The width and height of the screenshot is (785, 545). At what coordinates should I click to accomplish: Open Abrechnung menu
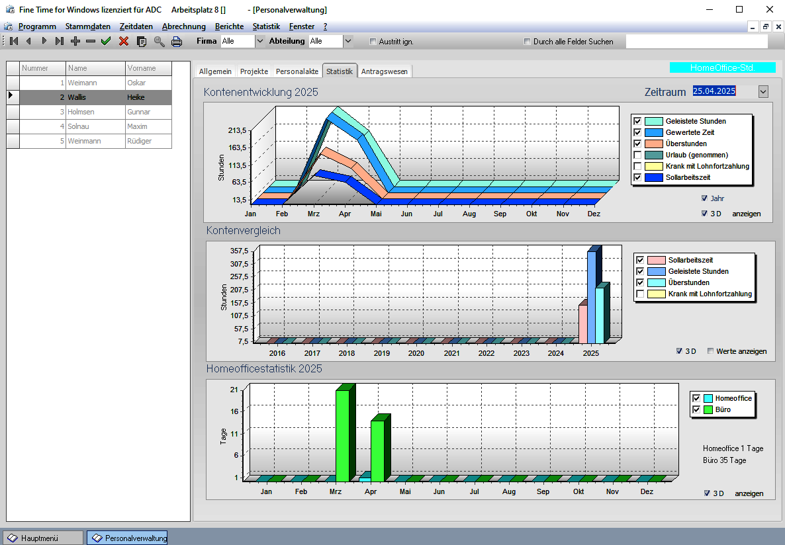[x=184, y=26]
